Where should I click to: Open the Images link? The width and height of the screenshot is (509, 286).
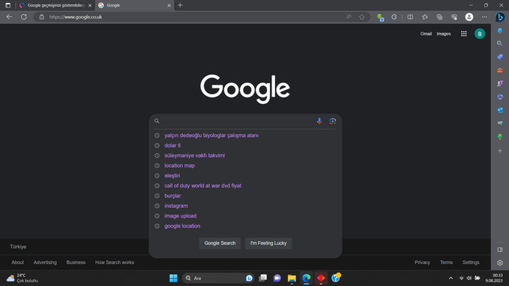coord(443,34)
